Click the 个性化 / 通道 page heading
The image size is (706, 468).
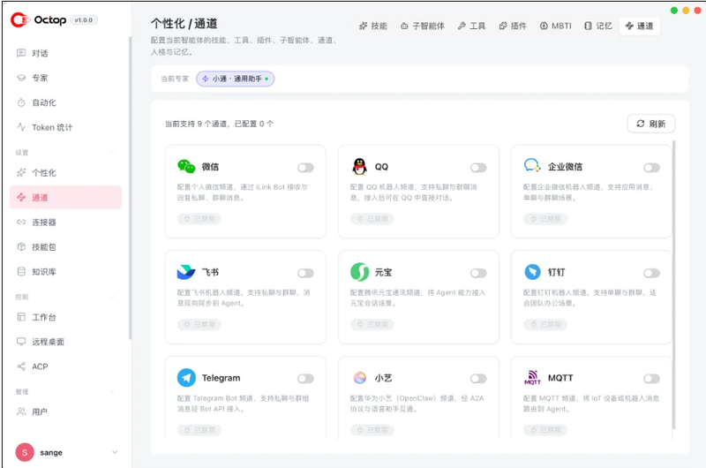tap(184, 24)
